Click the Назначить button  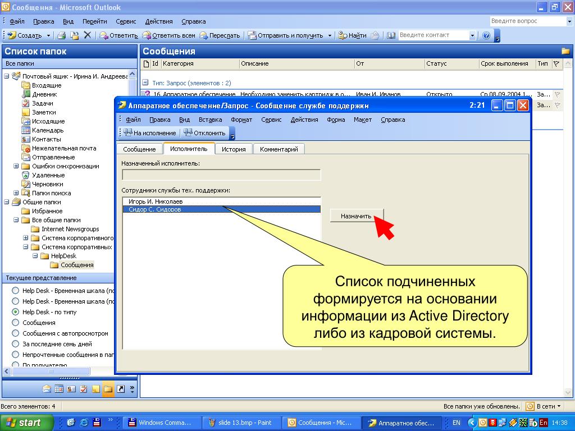[357, 216]
